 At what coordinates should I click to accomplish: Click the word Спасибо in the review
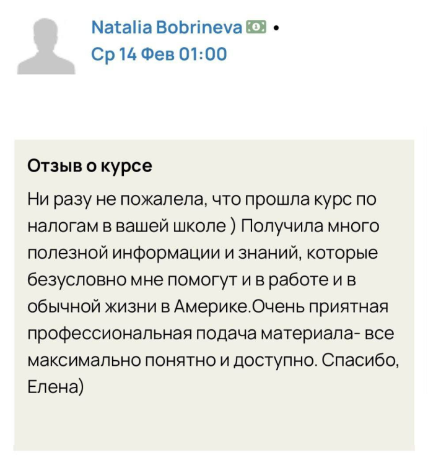[x=362, y=360]
